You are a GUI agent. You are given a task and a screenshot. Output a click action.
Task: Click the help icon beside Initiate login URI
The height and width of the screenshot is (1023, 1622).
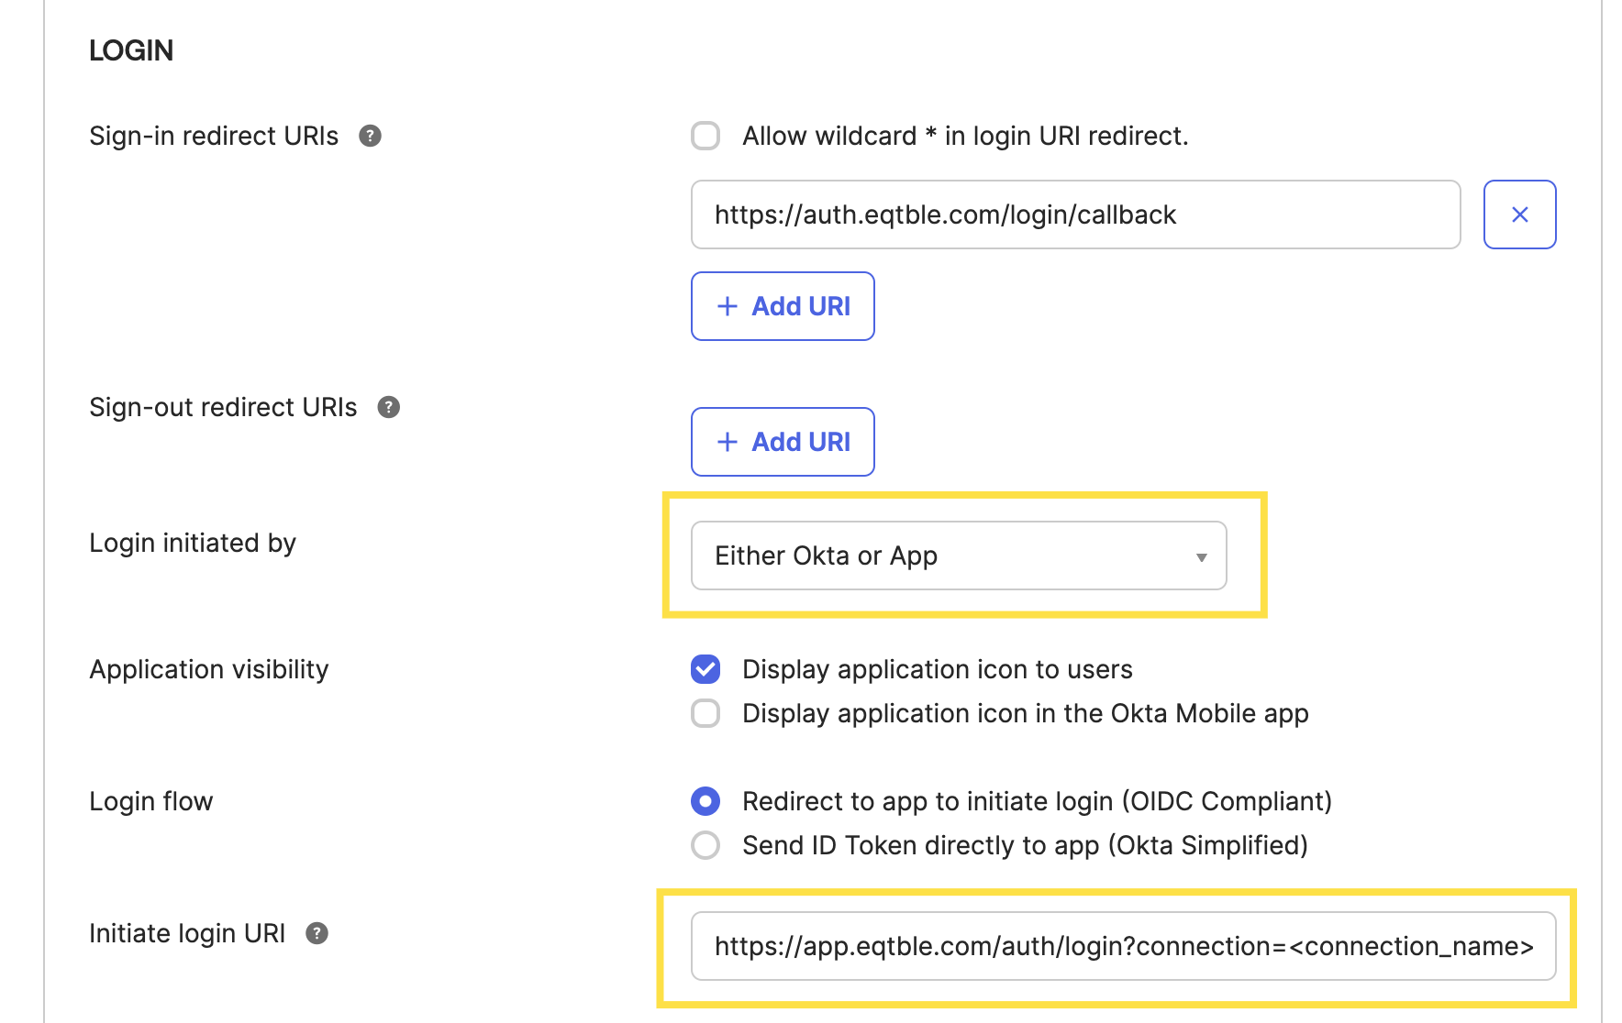(x=317, y=933)
